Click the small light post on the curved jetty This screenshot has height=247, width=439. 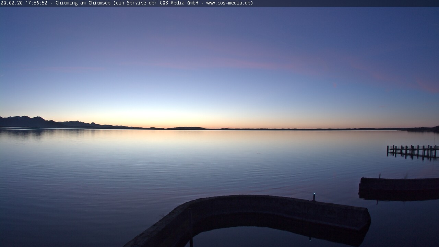click(314, 197)
